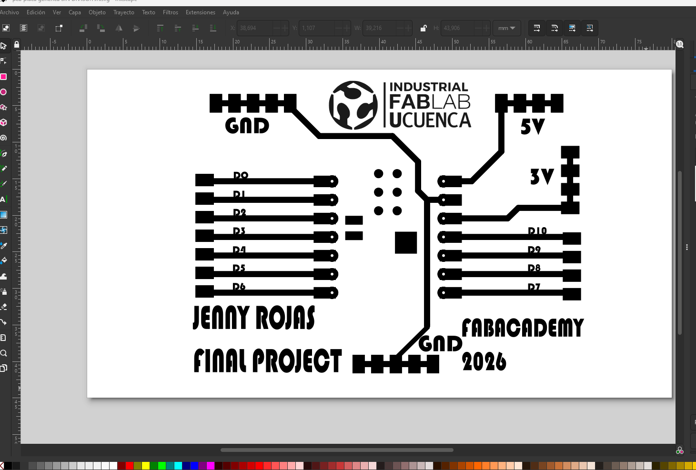Decrease height value with minus button

(x=478, y=28)
